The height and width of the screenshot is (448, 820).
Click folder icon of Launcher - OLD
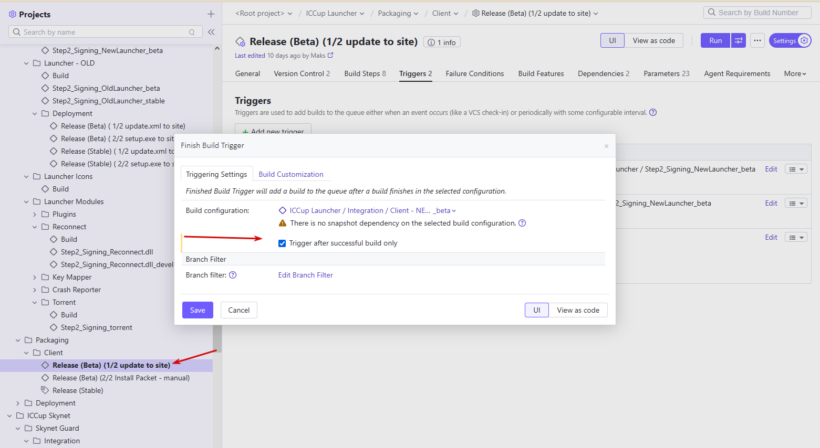pos(37,63)
